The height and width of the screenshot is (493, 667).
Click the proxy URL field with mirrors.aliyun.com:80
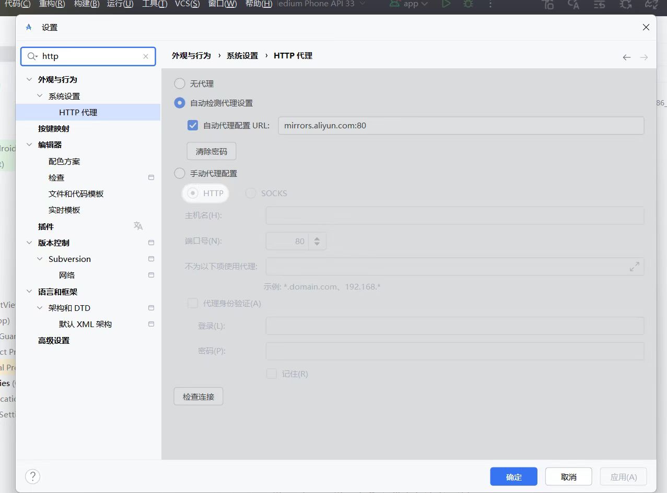[461, 126]
